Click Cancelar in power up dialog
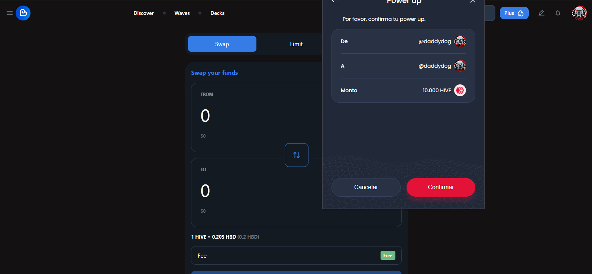592x274 pixels. [x=366, y=187]
